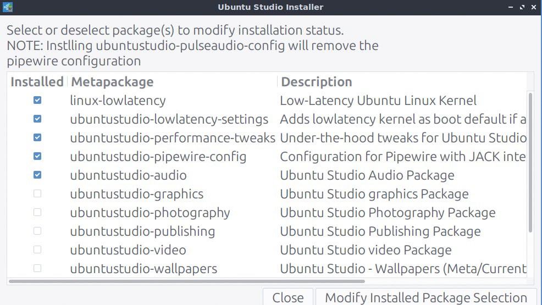The width and height of the screenshot is (542, 305).
Task: Select the ubuntustudio-photography package name
Action: (x=150, y=213)
